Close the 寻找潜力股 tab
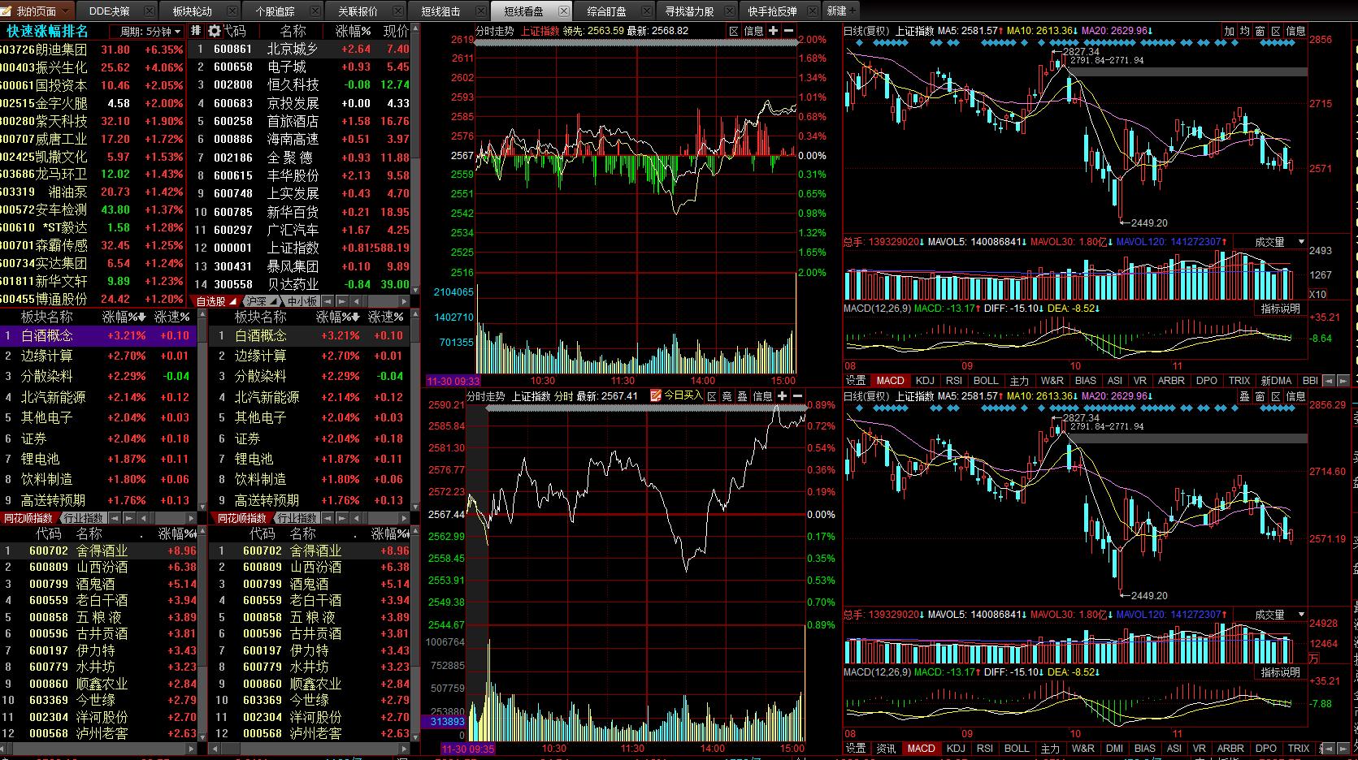Viewport: 1358px width, 760px height. (x=730, y=11)
